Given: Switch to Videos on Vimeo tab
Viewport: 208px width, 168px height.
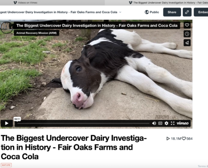Looking at the screenshot, I should 26,3.
